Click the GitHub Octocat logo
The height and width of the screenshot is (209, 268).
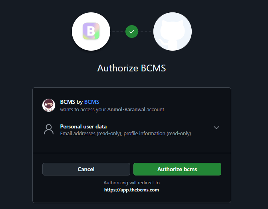173,32
